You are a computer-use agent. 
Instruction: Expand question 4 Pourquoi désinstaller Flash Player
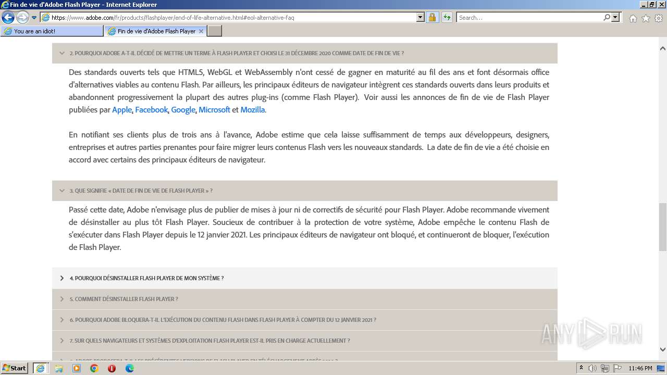click(x=304, y=278)
